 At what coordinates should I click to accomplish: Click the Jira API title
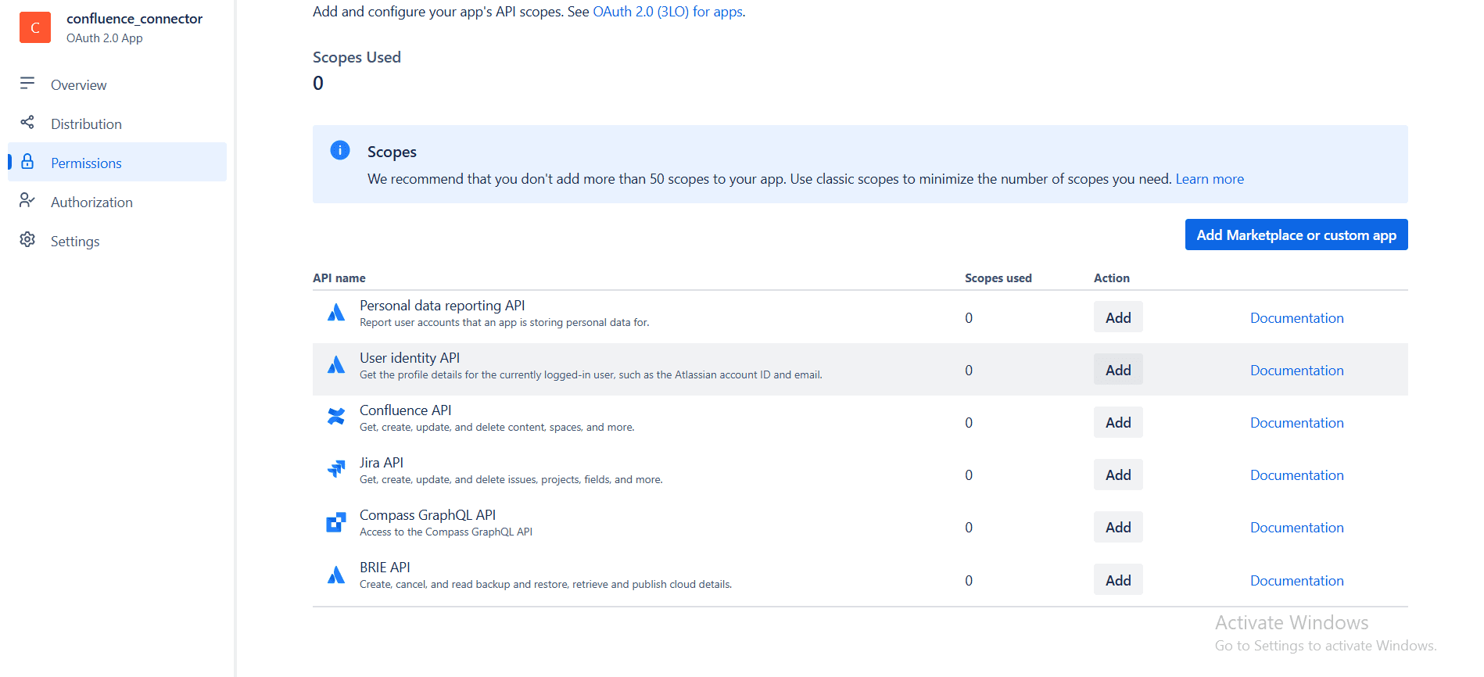[382, 463]
